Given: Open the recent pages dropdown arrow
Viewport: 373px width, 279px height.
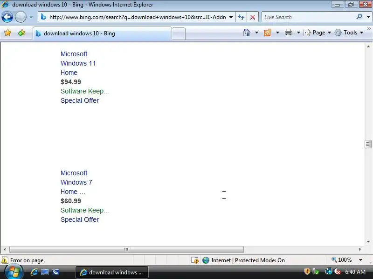Looking at the screenshot, I should pyautogui.click(x=31, y=17).
